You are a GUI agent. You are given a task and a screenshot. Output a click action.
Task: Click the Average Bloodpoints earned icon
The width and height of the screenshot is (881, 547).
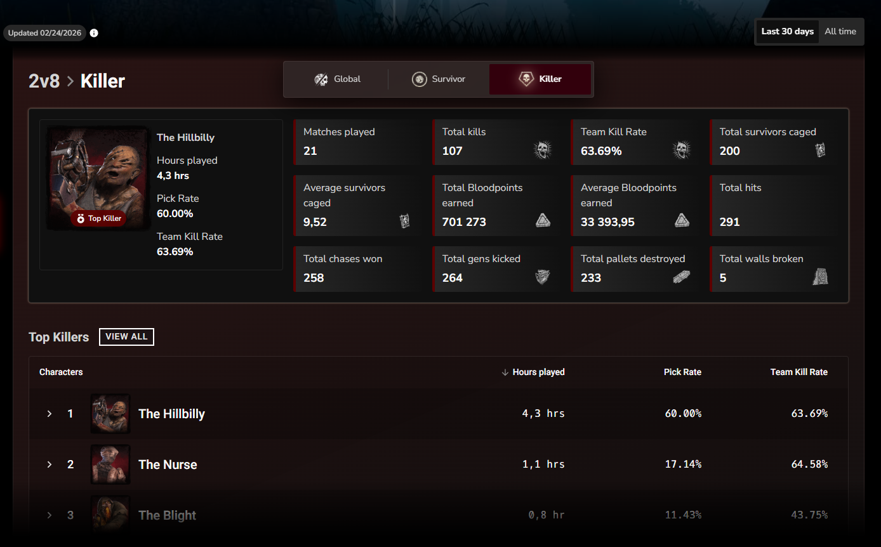pos(682,221)
